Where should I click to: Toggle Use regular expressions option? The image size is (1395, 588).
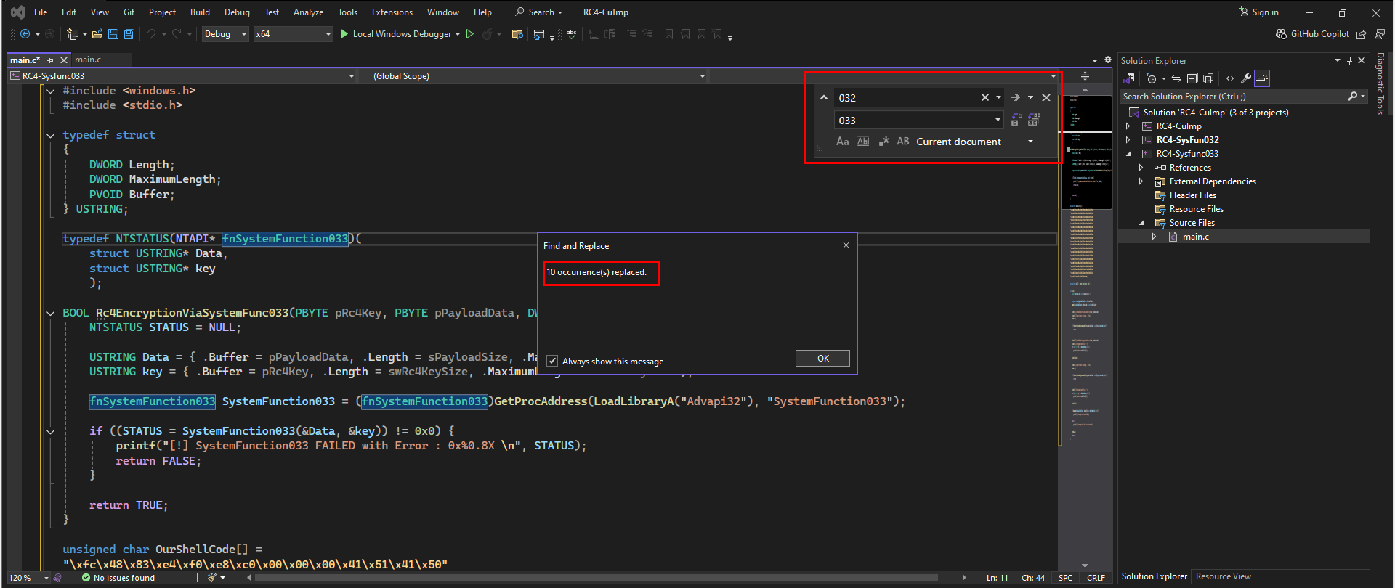[x=883, y=142]
